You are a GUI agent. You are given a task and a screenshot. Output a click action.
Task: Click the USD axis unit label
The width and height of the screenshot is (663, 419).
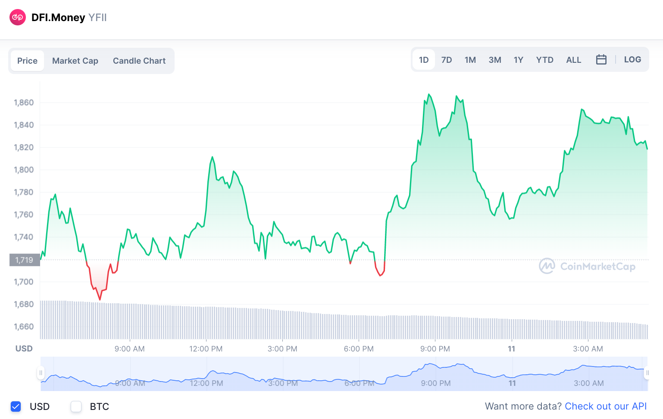(x=24, y=348)
